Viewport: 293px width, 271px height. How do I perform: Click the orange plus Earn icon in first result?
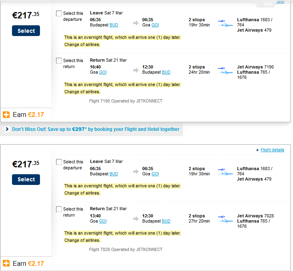6,114
